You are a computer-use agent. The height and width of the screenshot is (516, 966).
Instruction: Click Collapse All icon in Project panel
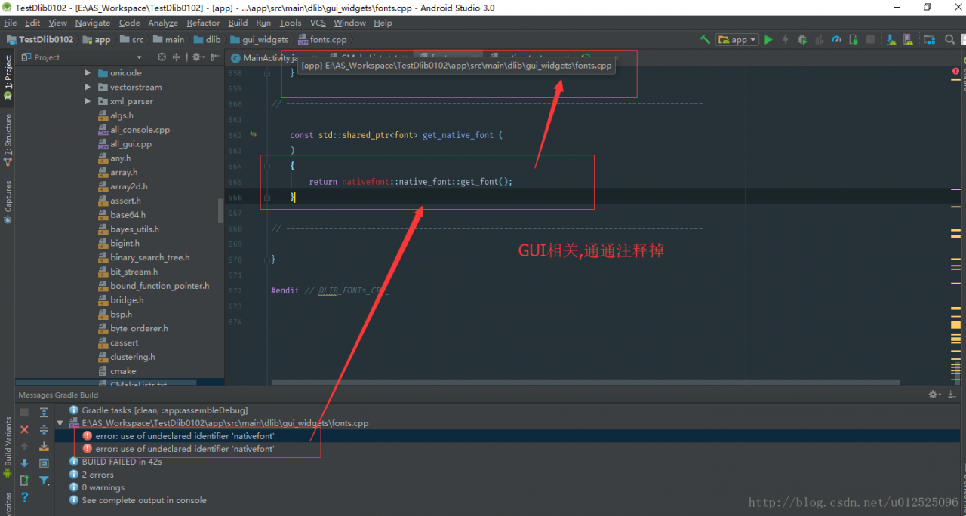pos(177,57)
